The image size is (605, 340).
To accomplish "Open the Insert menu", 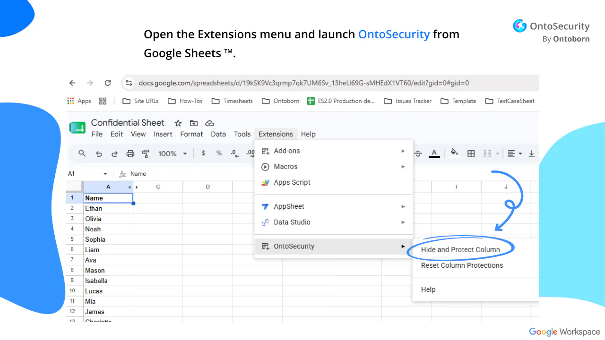I will click(x=163, y=134).
